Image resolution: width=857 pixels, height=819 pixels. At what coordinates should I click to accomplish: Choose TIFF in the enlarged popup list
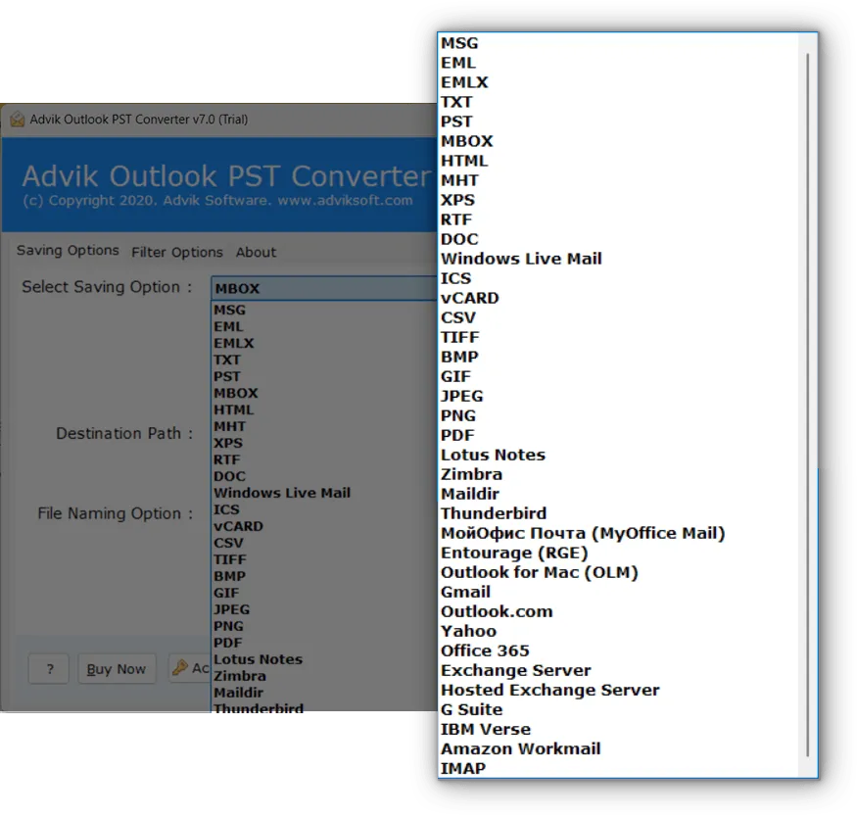click(x=459, y=337)
